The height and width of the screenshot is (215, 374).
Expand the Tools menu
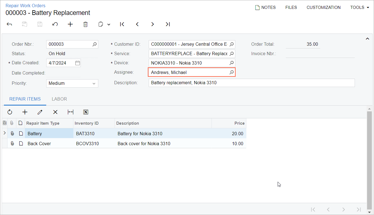[360, 7]
